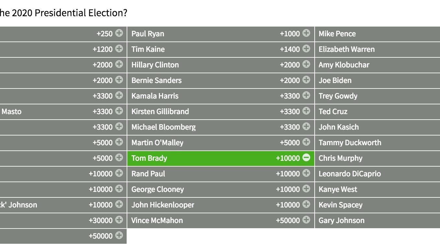Add Vince McMahon +50000 with plus icon
This screenshot has height=247, width=440.
(306, 220)
